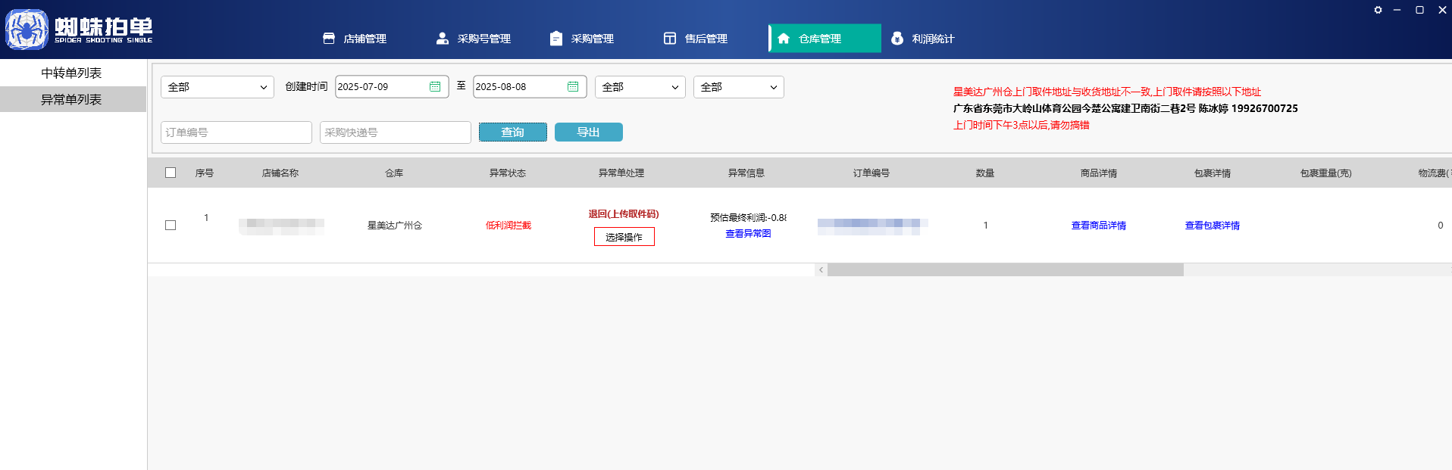Open 异常单列表 in the sidebar

[73, 99]
